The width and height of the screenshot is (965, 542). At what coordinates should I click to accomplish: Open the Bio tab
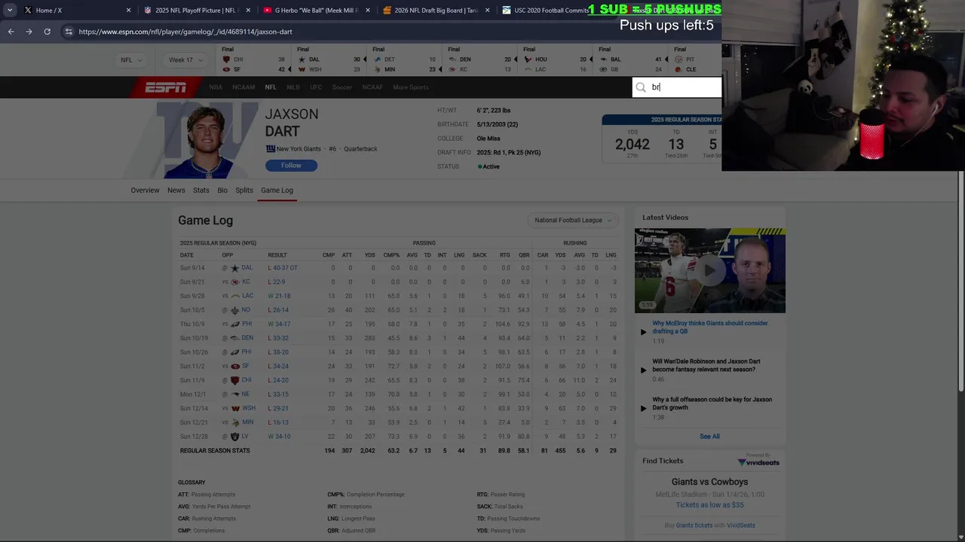click(222, 190)
